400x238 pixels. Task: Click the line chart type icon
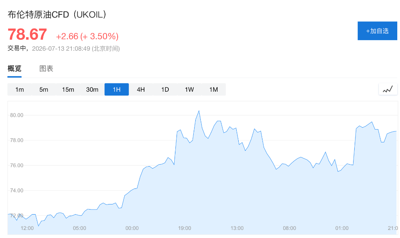(388, 89)
